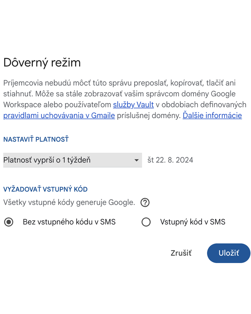Click the expiry dropdown arrow

pyautogui.click(x=137, y=160)
